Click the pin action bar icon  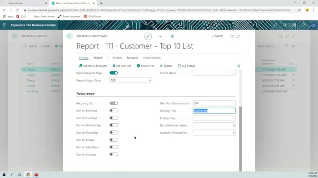(238, 66)
